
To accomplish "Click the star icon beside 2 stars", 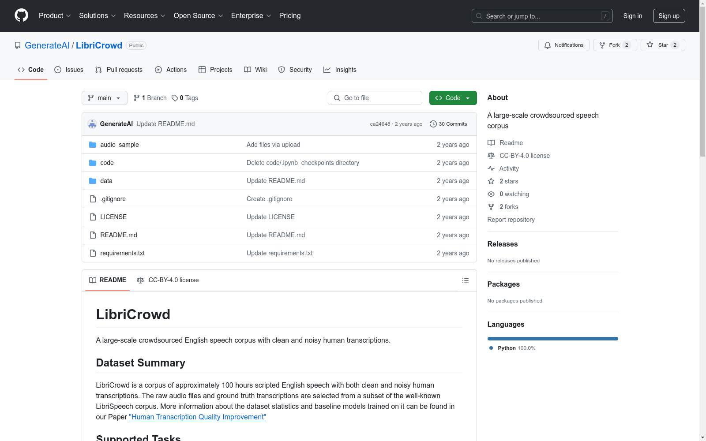I will [x=491, y=181].
